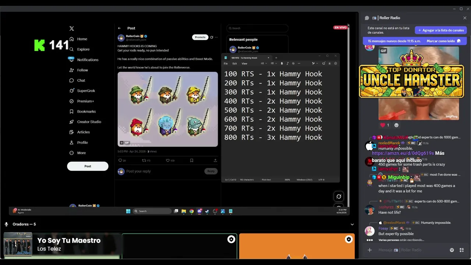Open Notifications in the X sidebar
The height and width of the screenshot is (265, 471).
pyautogui.click(x=84, y=60)
